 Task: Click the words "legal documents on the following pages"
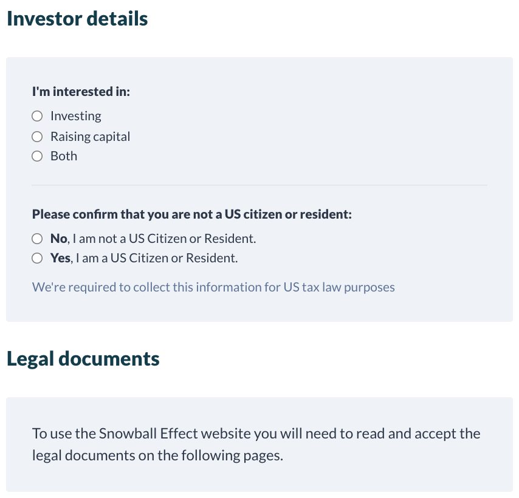point(157,455)
